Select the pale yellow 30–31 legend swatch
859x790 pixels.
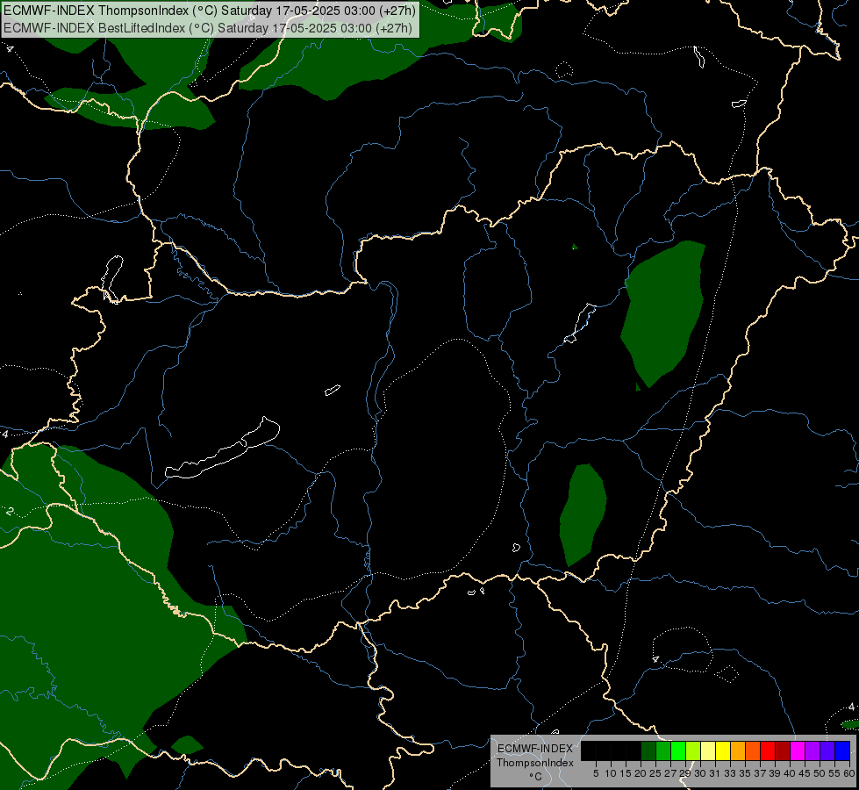[708, 750]
